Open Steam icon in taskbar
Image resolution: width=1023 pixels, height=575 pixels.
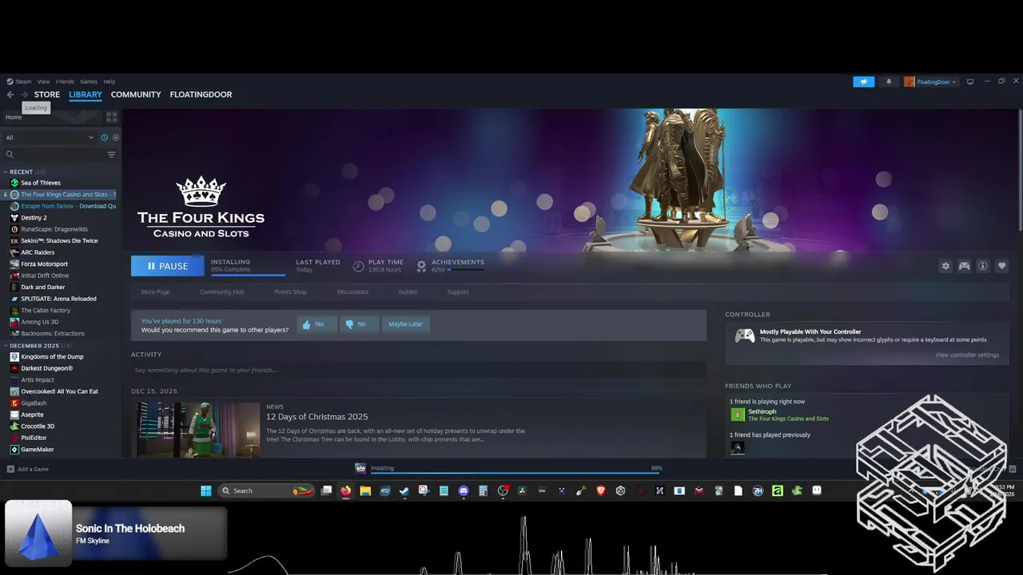[404, 490]
